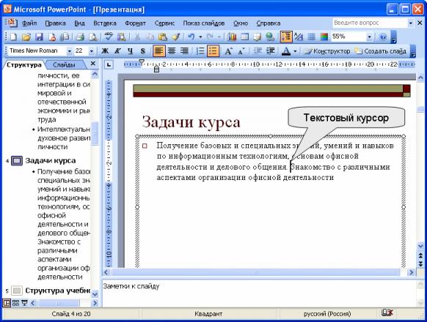Viewport: 427px width, 322px height.
Task: Toggle bold formatting Ж button
Action: (x=105, y=50)
